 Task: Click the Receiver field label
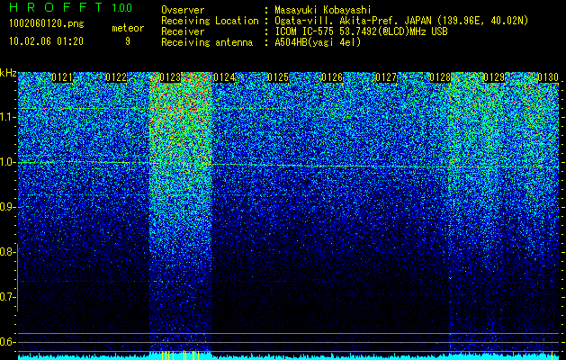(183, 31)
